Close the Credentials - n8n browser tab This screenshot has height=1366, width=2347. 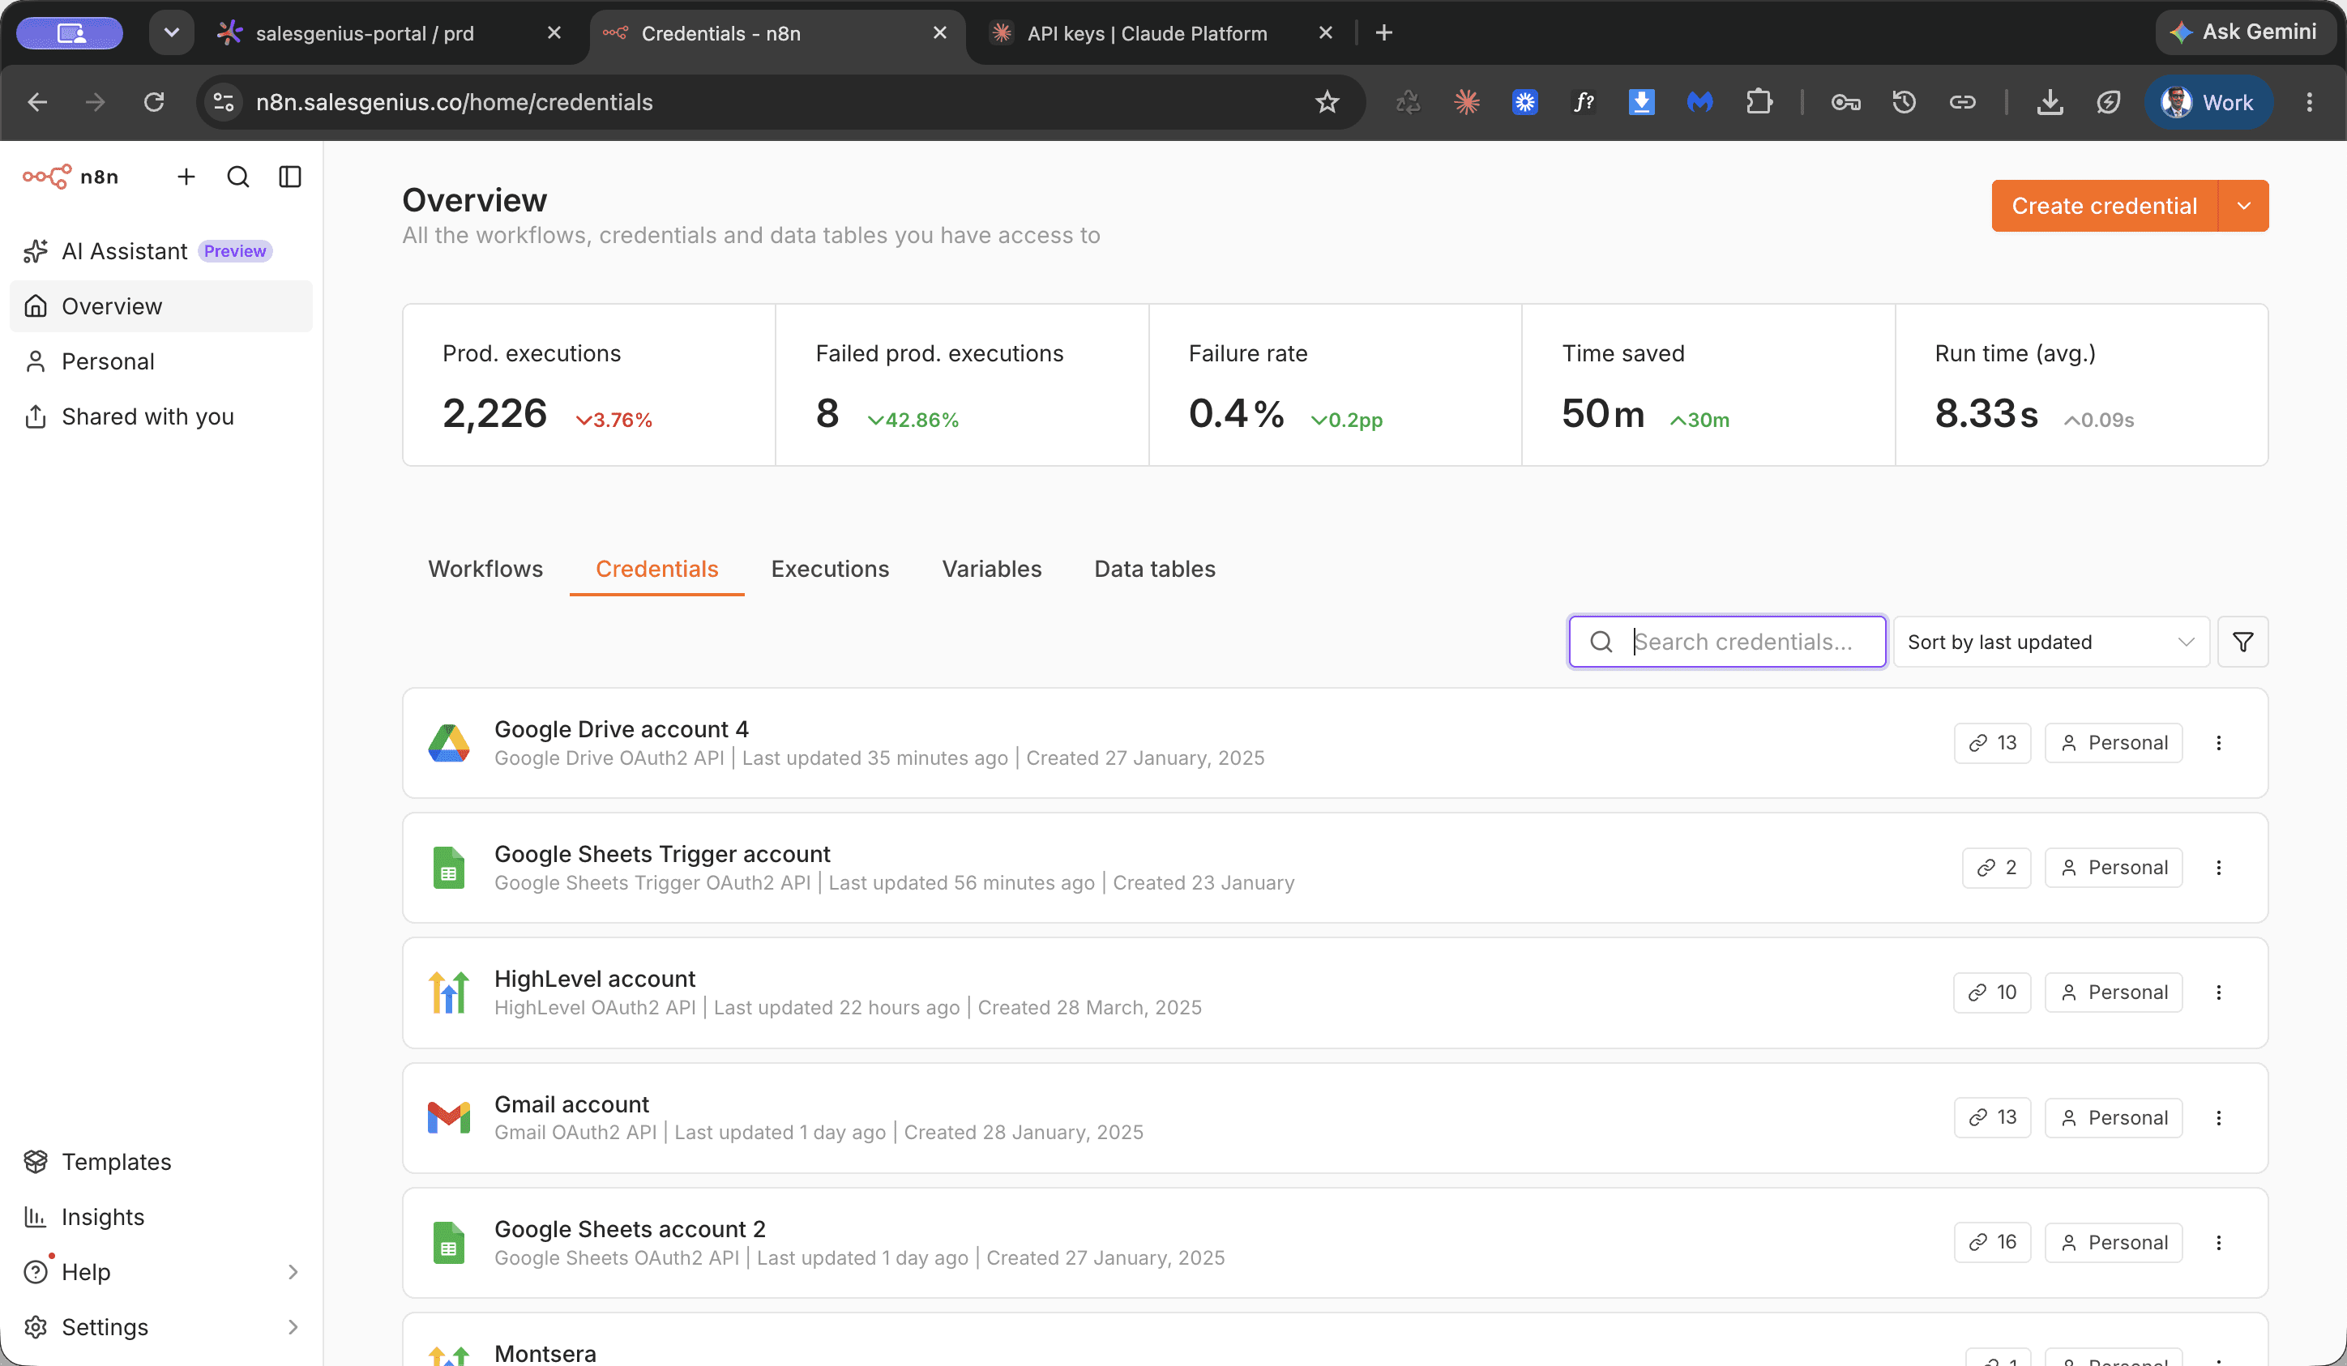click(940, 33)
